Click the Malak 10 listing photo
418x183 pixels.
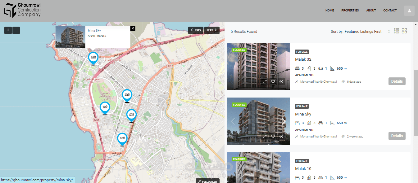[258, 168]
